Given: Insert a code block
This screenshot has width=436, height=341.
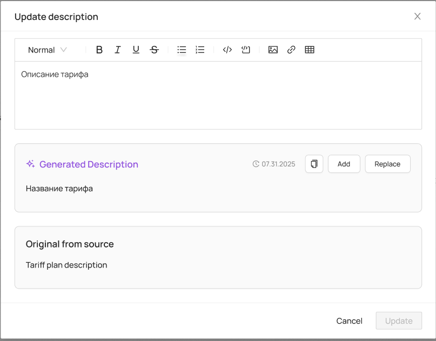Looking at the screenshot, I should click(246, 50).
